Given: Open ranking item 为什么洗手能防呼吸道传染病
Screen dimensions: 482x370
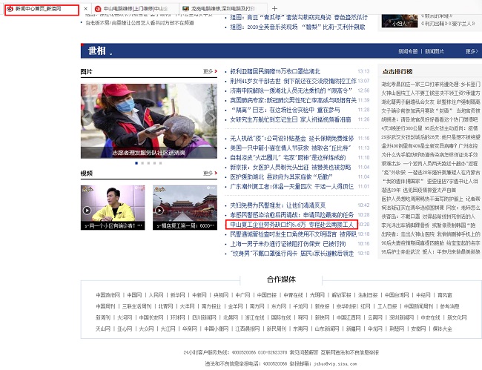Looking at the screenshot, I should 430,155.
